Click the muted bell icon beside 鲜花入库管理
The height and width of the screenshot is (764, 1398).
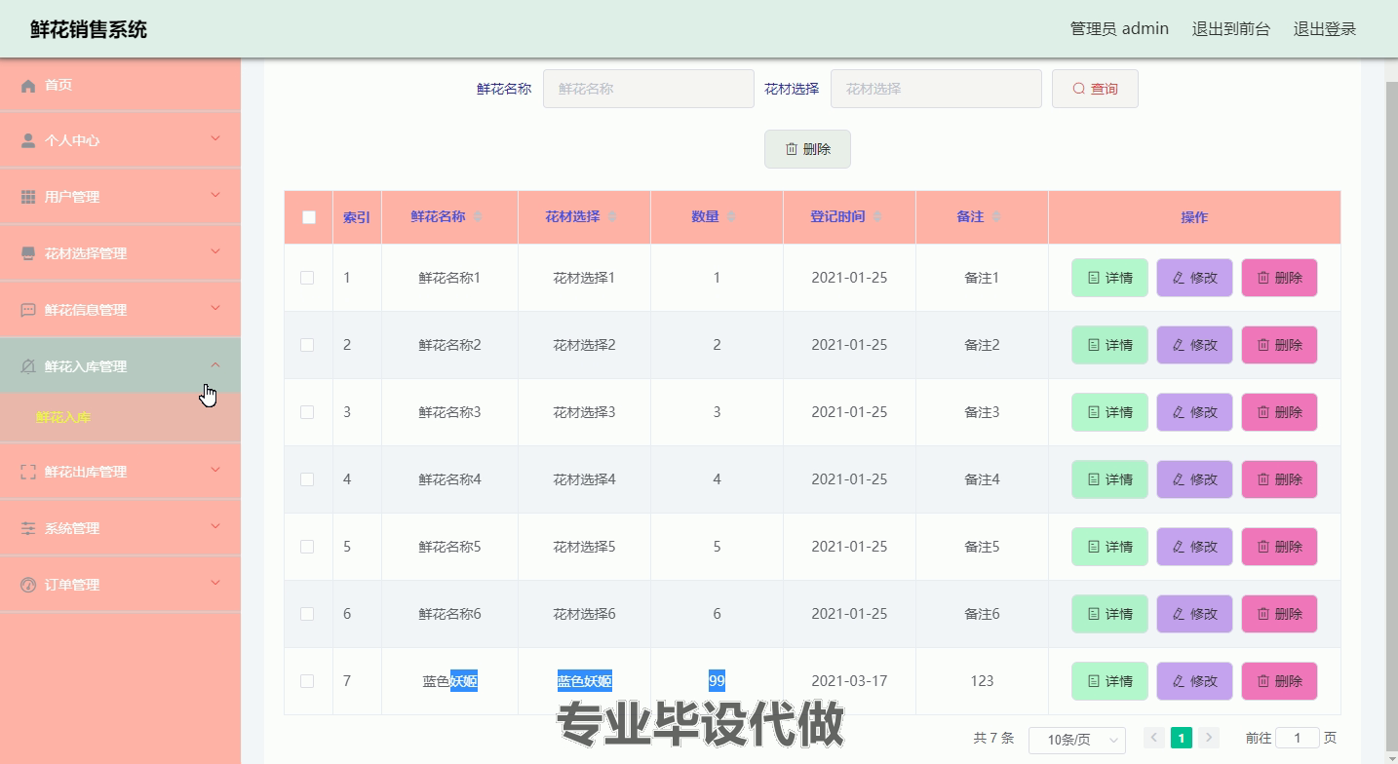point(28,366)
